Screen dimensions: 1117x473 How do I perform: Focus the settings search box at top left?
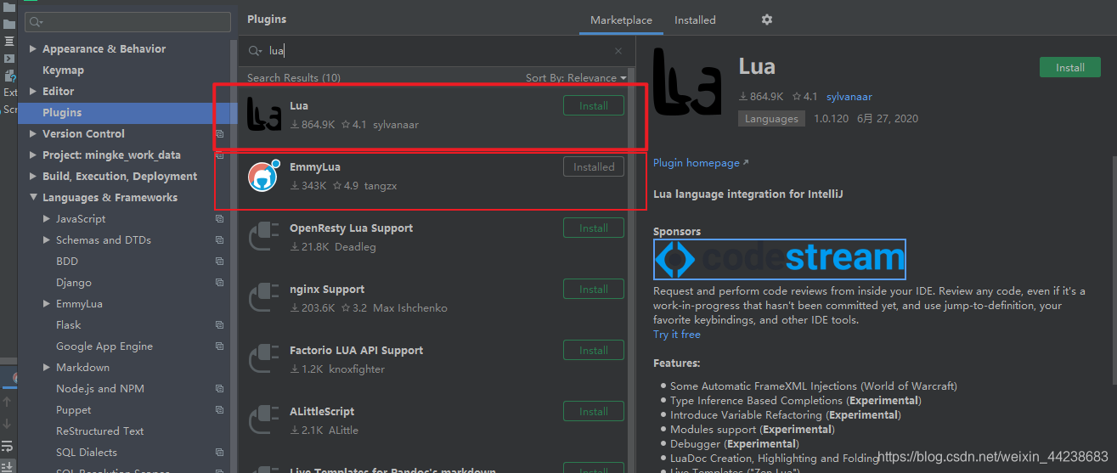click(127, 22)
